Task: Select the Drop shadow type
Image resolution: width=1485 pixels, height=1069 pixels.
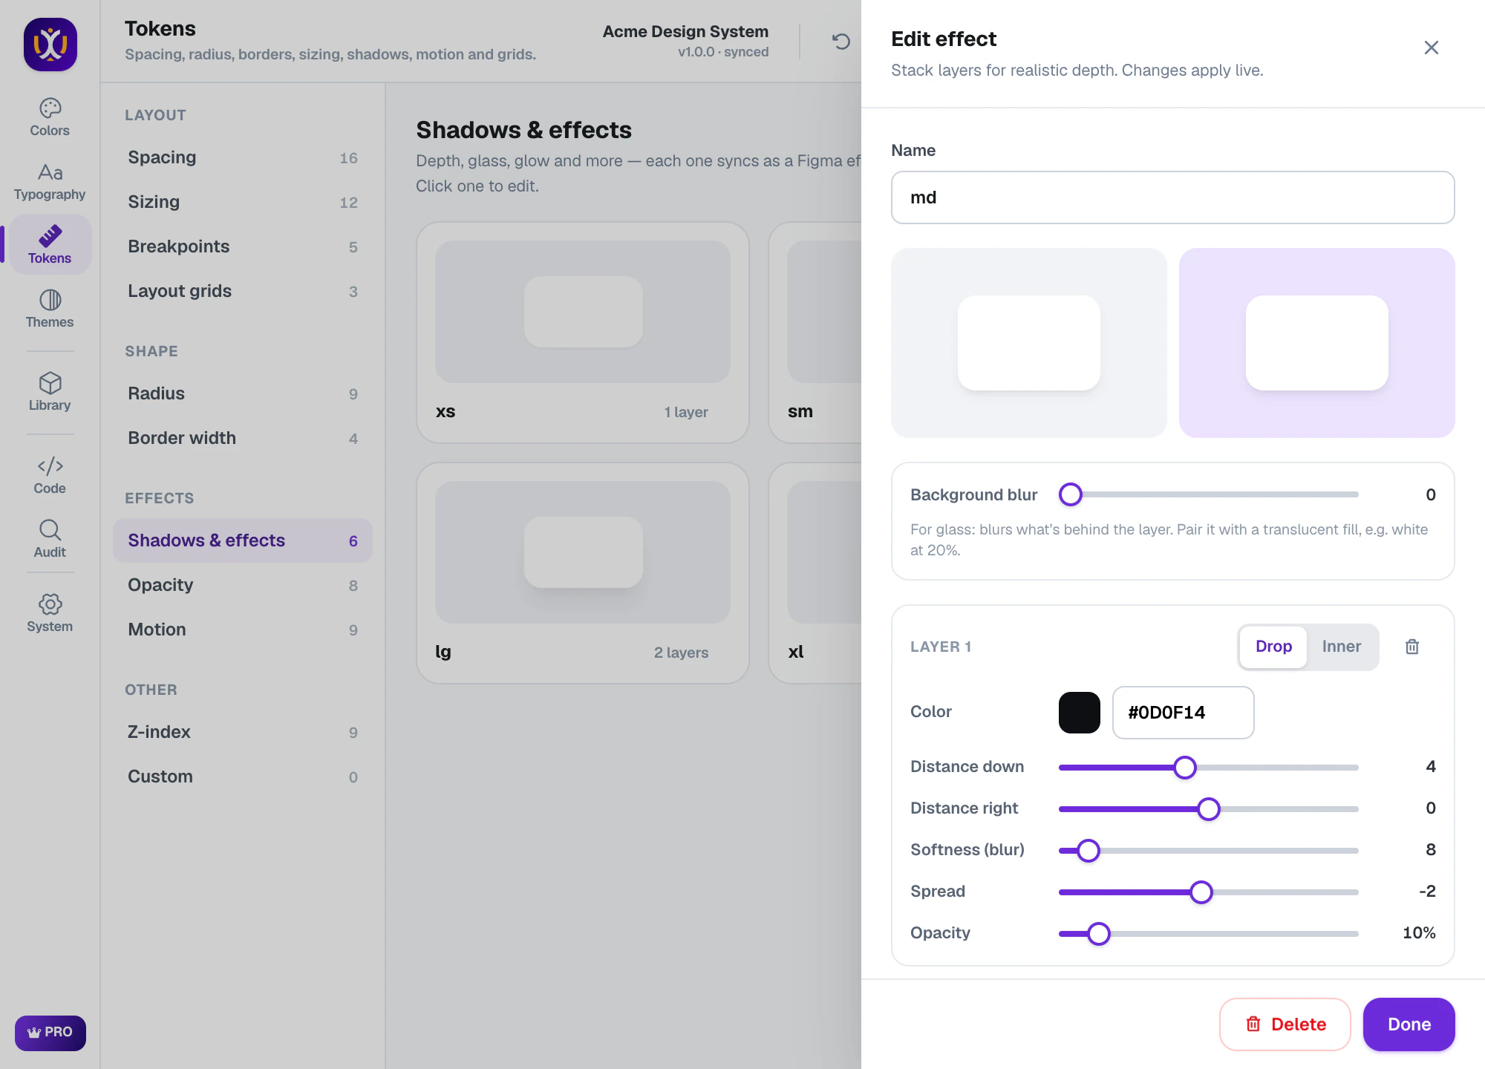Action: (1273, 647)
